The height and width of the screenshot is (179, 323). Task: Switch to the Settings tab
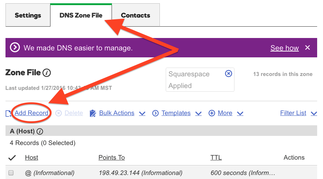pos(28,15)
